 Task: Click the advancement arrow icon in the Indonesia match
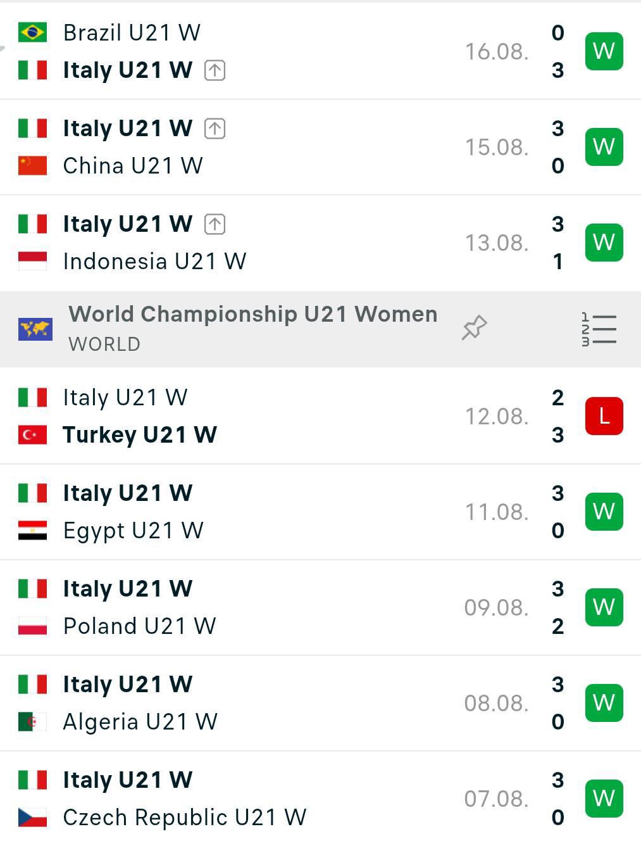[215, 224]
